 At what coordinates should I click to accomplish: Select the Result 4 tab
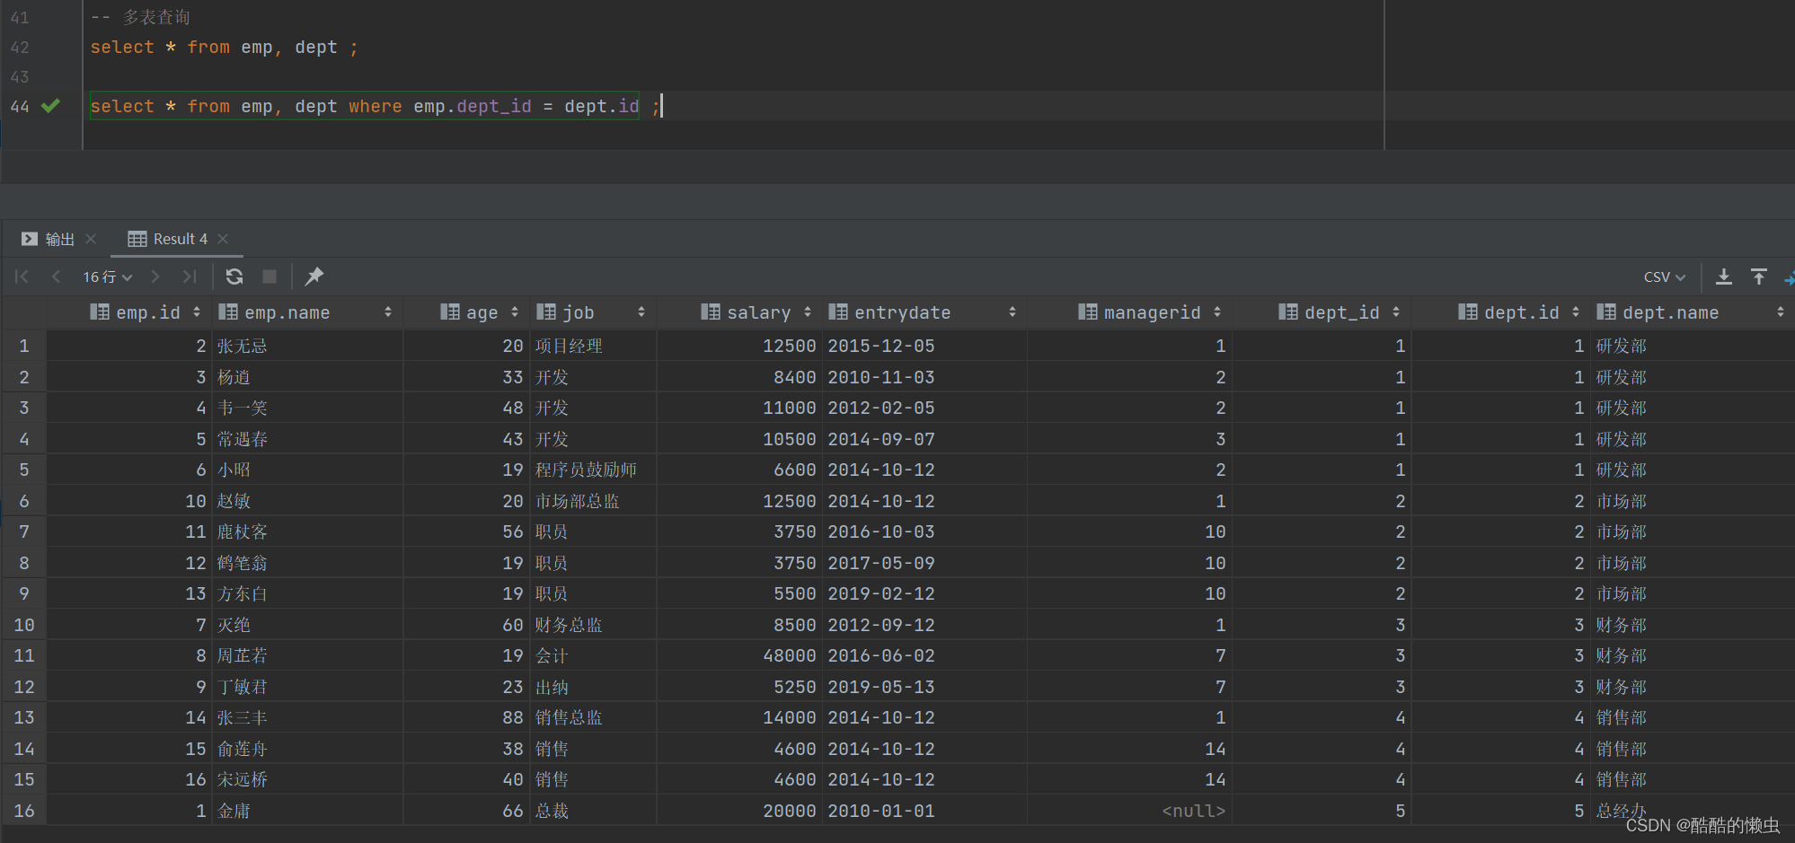pos(168,239)
